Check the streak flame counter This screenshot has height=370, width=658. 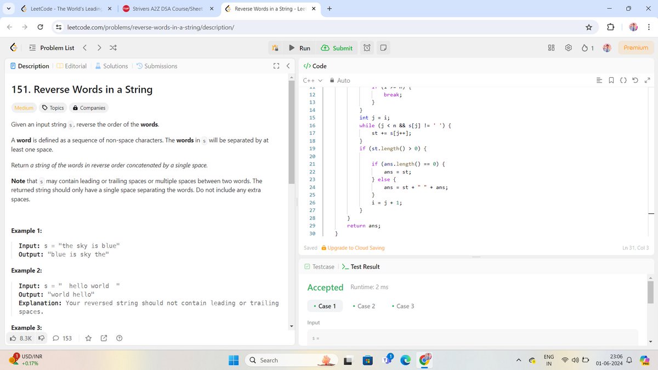[x=588, y=48]
